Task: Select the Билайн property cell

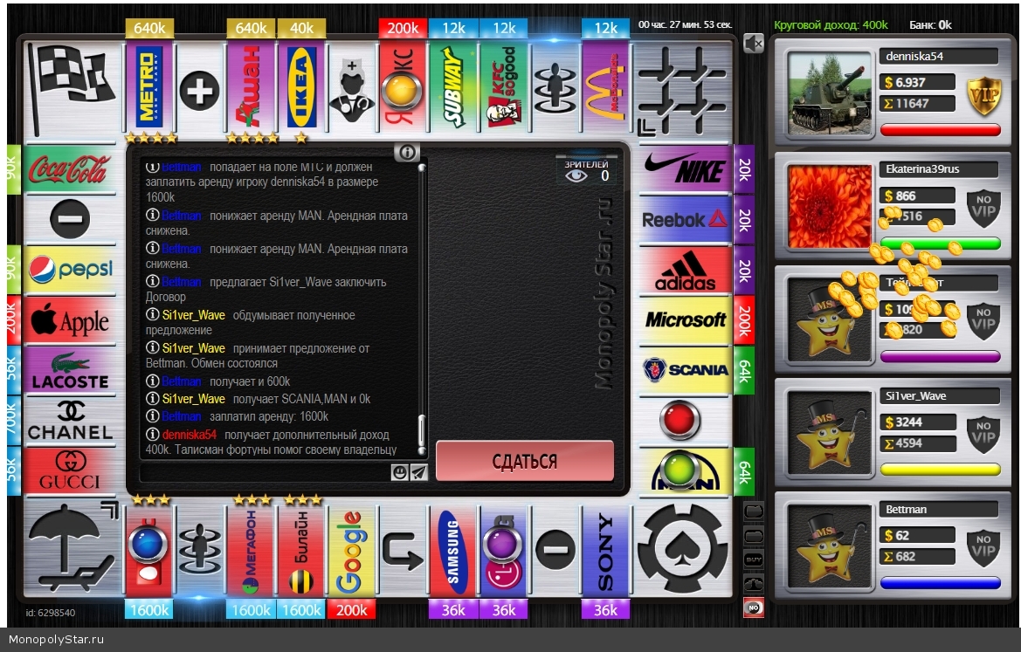Action: pyautogui.click(x=301, y=552)
